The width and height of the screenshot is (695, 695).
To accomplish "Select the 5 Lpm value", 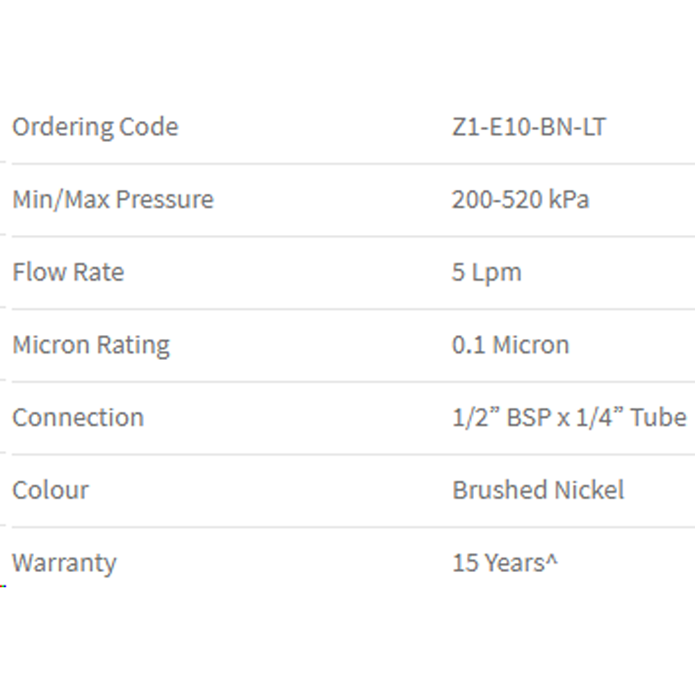I will point(486,273).
